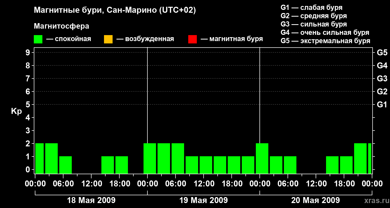This screenshot has height=208, width=390.
Task: Click the '06:00' time label for 19 Мая
Action: point(175,184)
